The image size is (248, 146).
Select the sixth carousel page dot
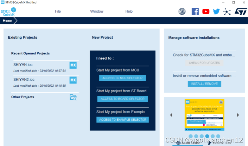[218, 136]
